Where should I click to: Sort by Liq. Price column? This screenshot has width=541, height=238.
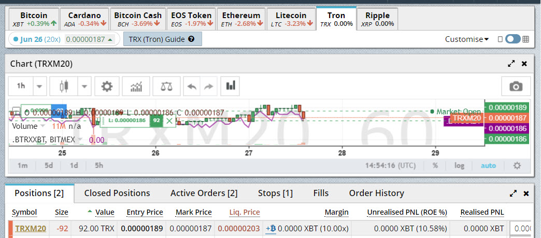point(245,212)
